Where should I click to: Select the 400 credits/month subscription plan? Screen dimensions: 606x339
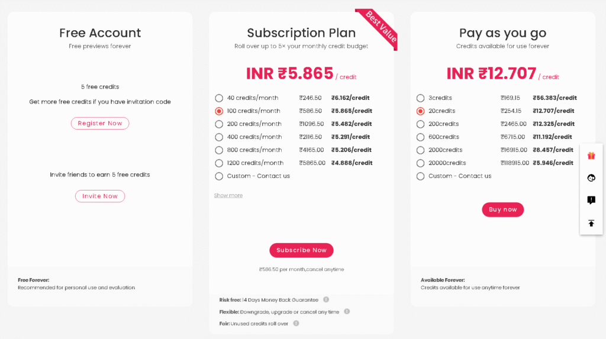pos(219,137)
